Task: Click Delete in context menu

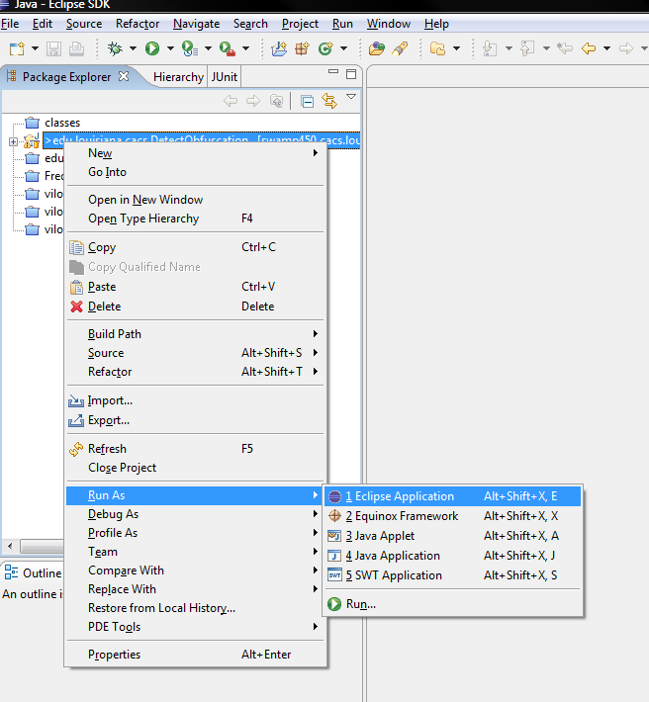Action: click(195, 307)
